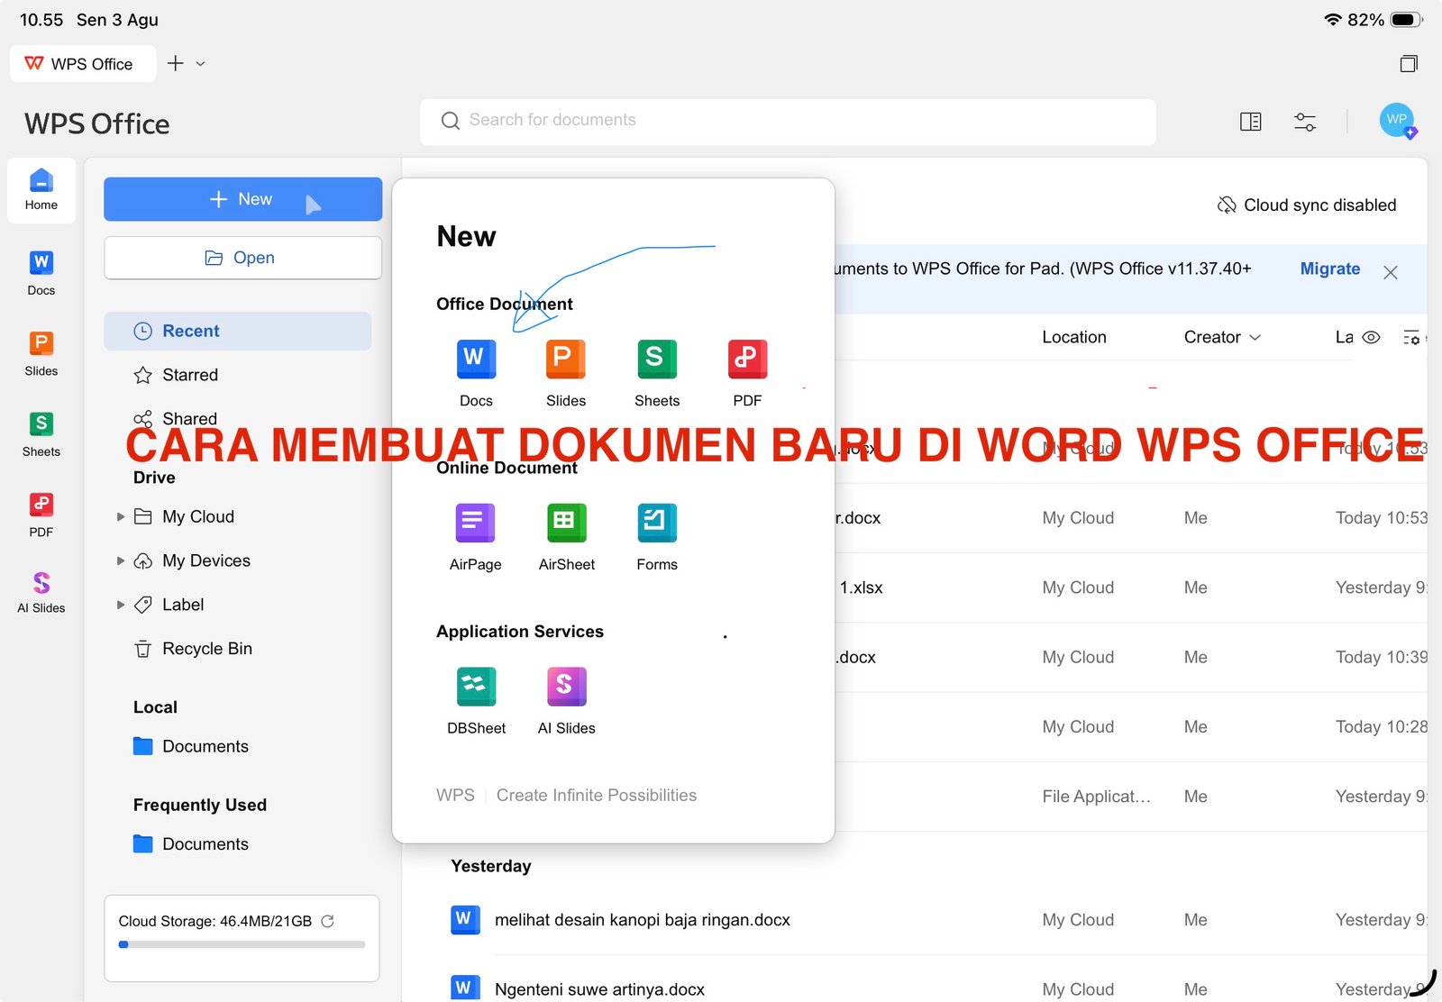This screenshot has height=1002, width=1442.
Task: Open the new tab dropdown chevron
Action: 200,64
